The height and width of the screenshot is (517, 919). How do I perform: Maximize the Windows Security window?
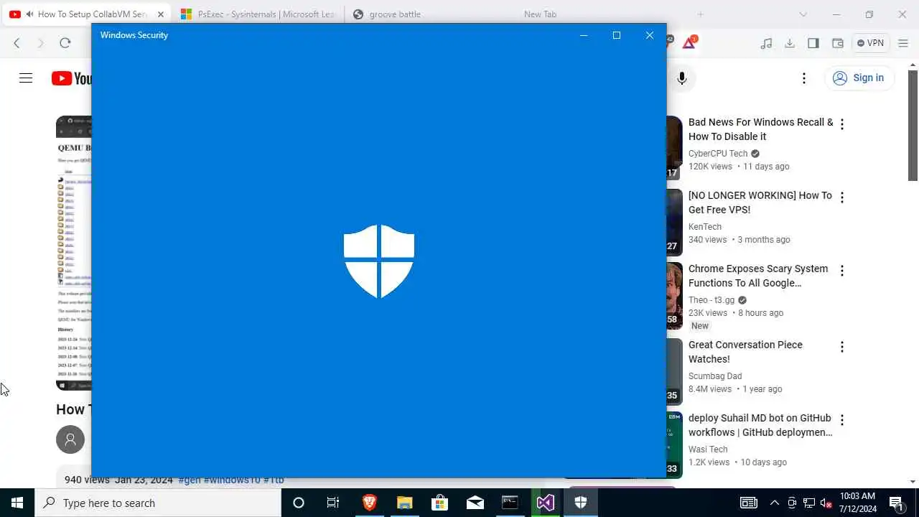coord(617,35)
